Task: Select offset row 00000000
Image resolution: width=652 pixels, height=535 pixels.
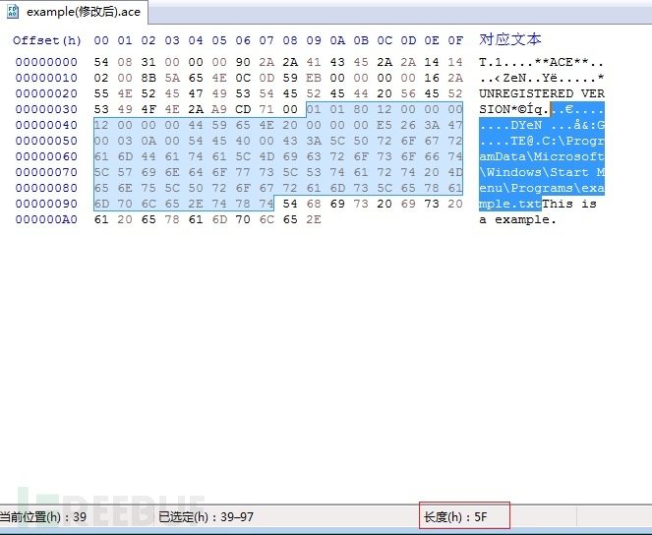Action: click(x=46, y=62)
